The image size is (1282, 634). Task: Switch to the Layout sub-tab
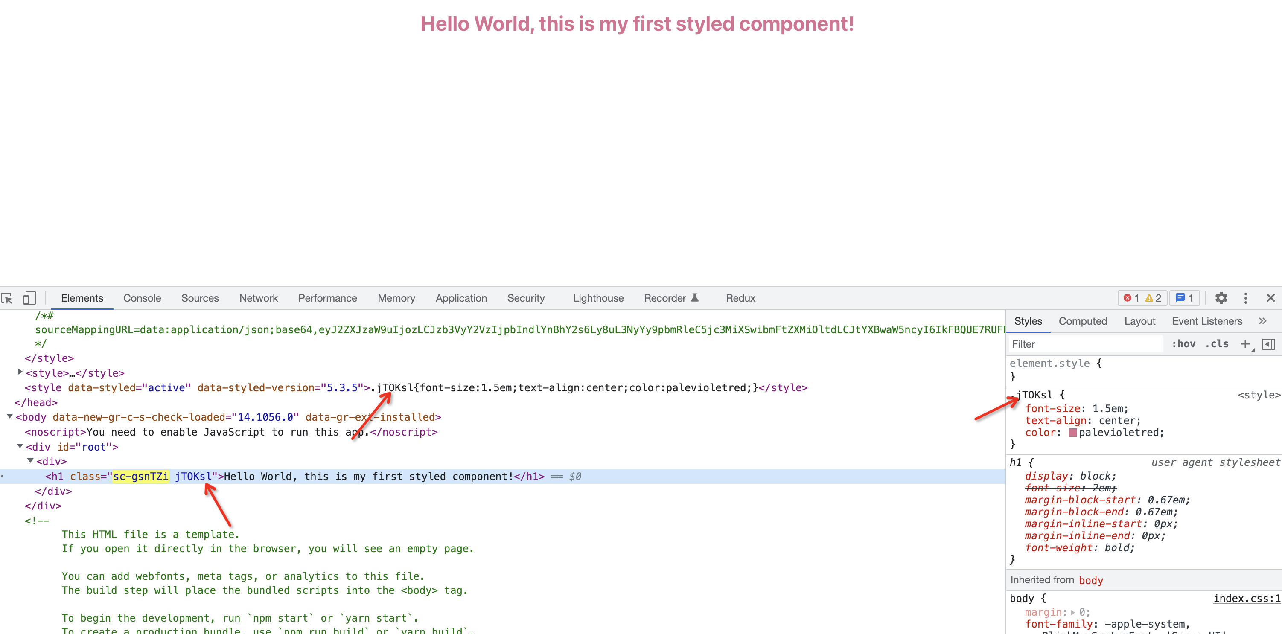coord(1139,321)
